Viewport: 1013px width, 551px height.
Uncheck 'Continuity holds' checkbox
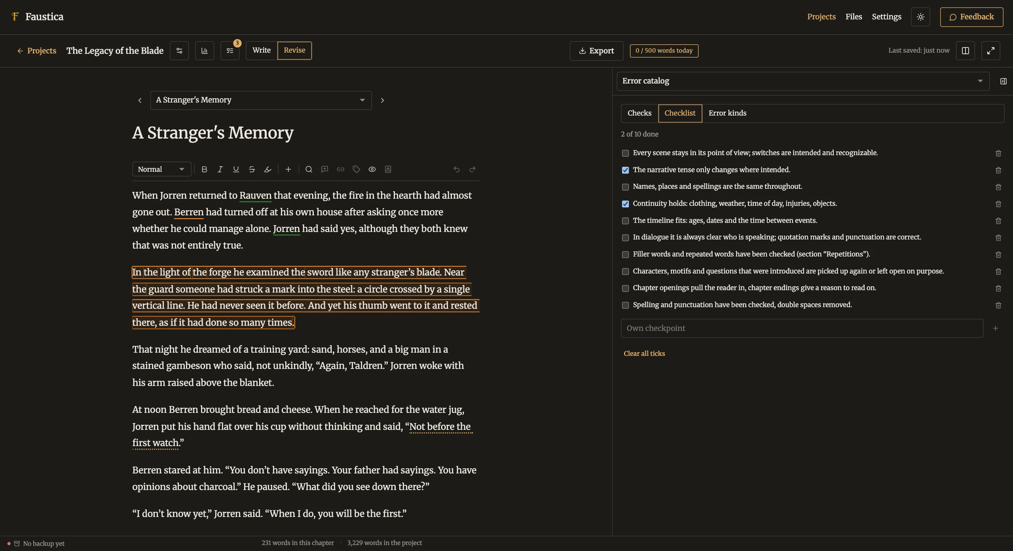tap(625, 204)
